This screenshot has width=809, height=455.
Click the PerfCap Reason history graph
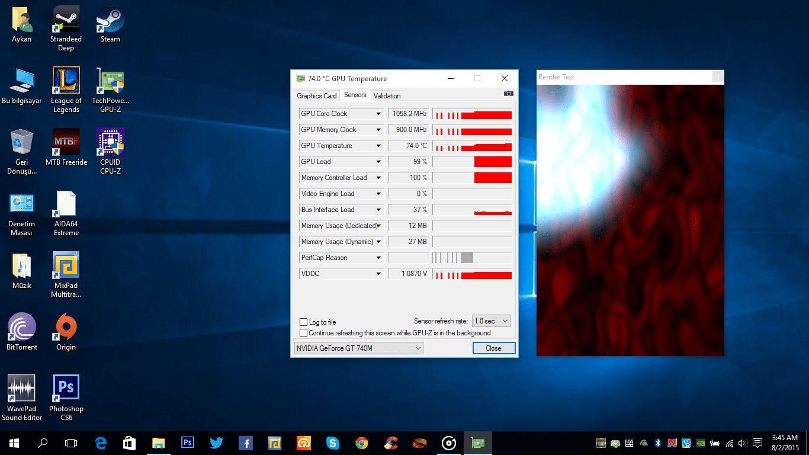point(472,258)
